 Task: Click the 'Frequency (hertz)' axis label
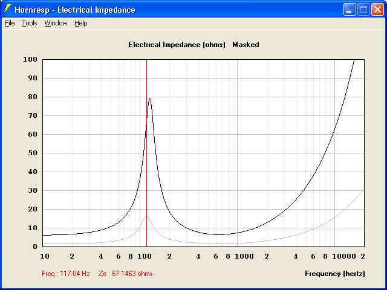(335, 274)
